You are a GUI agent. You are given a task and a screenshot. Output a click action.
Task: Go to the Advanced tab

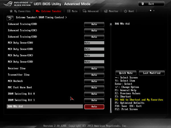tap(91, 11)
